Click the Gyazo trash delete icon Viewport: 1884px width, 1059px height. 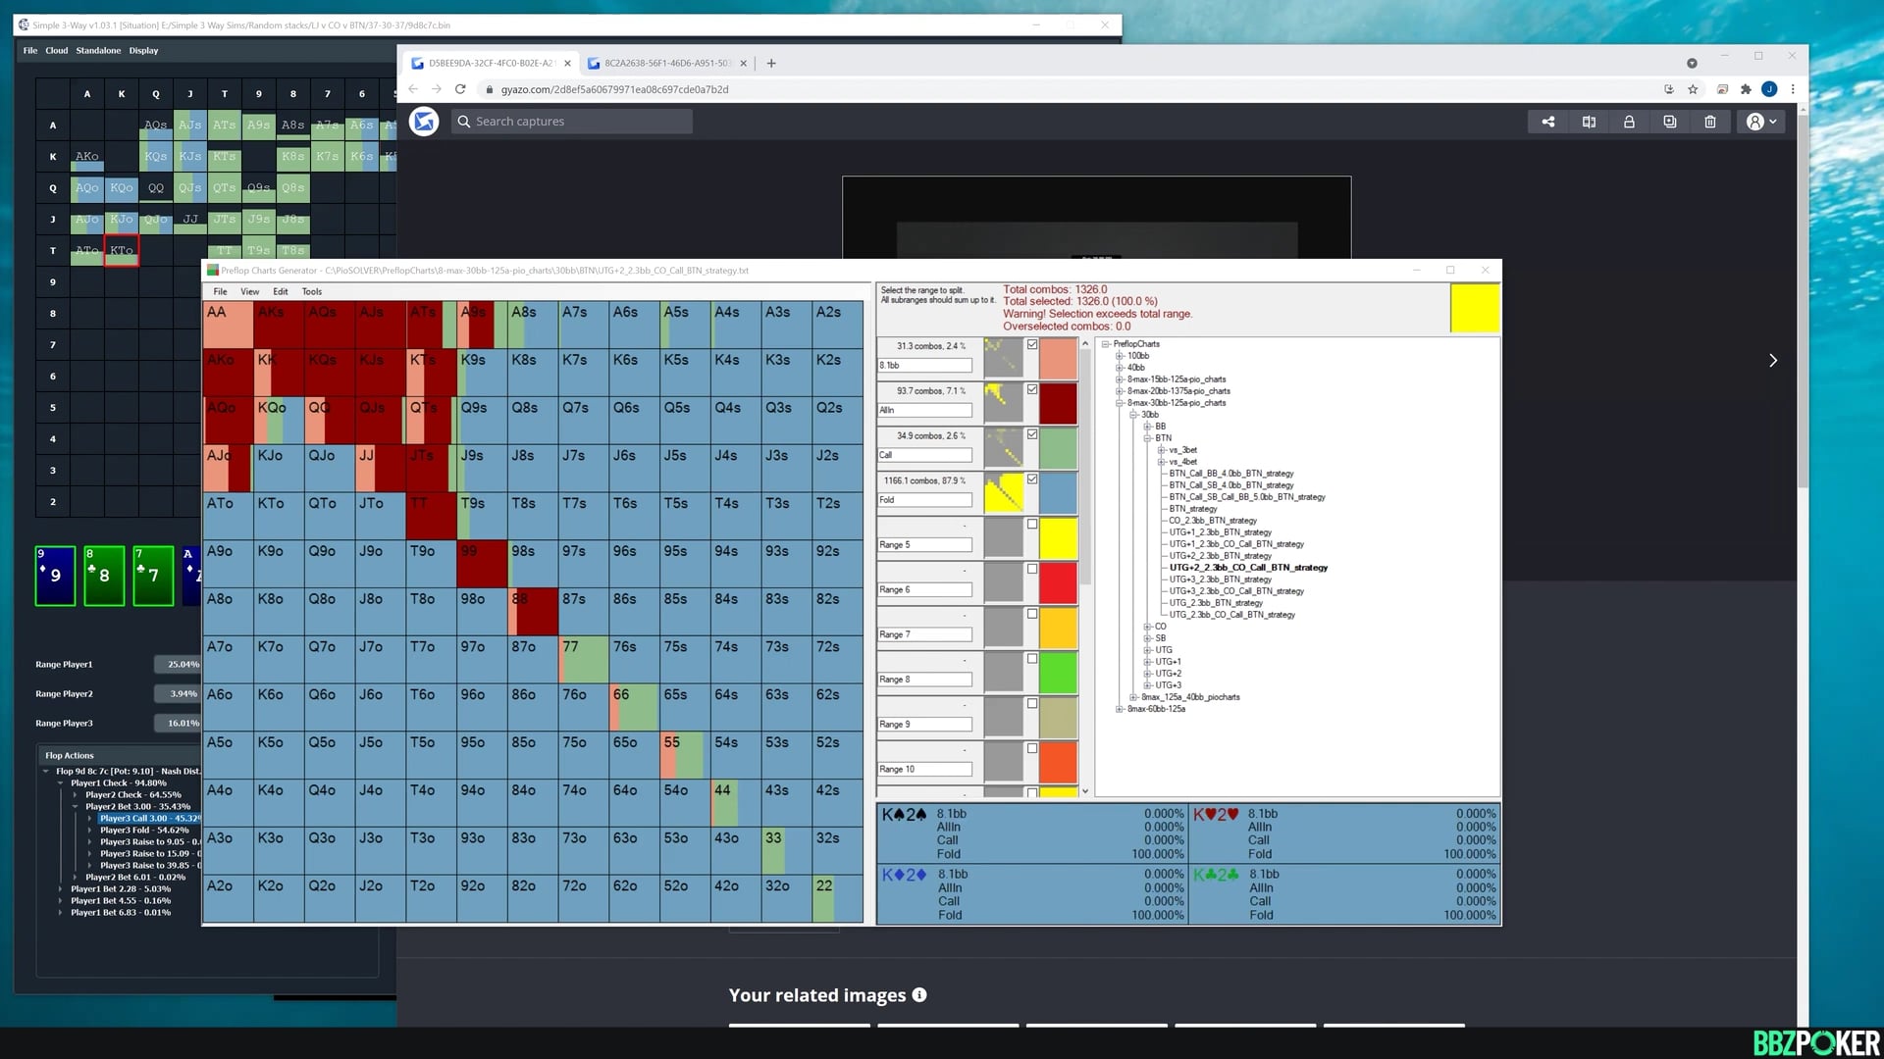(x=1710, y=122)
